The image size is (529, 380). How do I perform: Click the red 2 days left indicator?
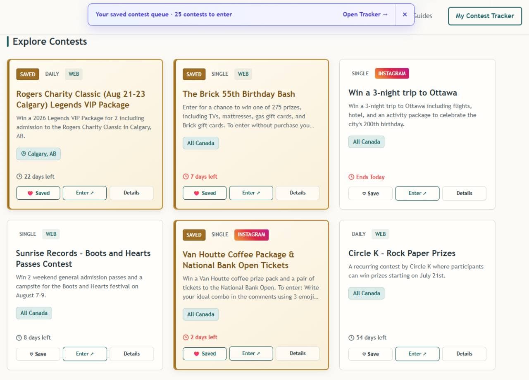200,337
